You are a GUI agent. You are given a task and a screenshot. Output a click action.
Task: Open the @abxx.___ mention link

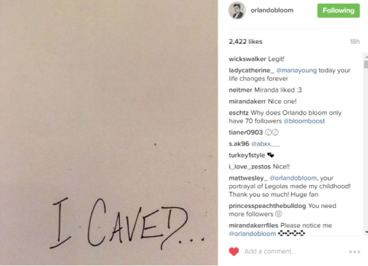266,144
